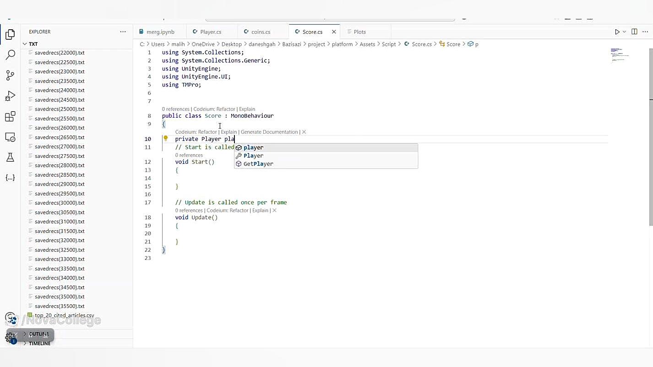The width and height of the screenshot is (653, 367).
Task: Switch to the coins.cs tab
Action: (261, 32)
